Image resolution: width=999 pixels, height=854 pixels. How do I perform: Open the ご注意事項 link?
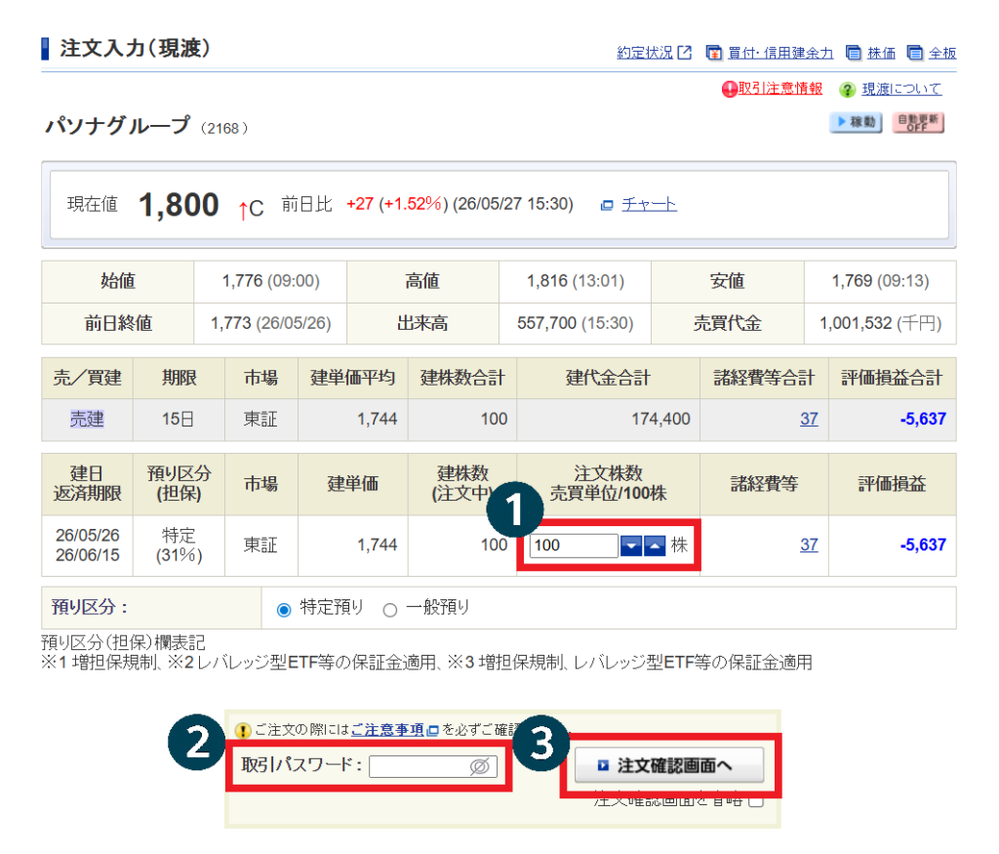[x=387, y=730]
